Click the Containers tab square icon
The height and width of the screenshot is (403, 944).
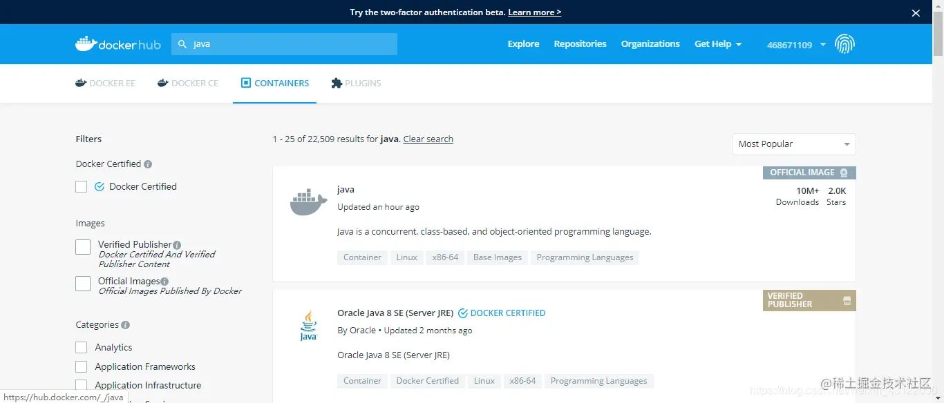[x=246, y=83]
